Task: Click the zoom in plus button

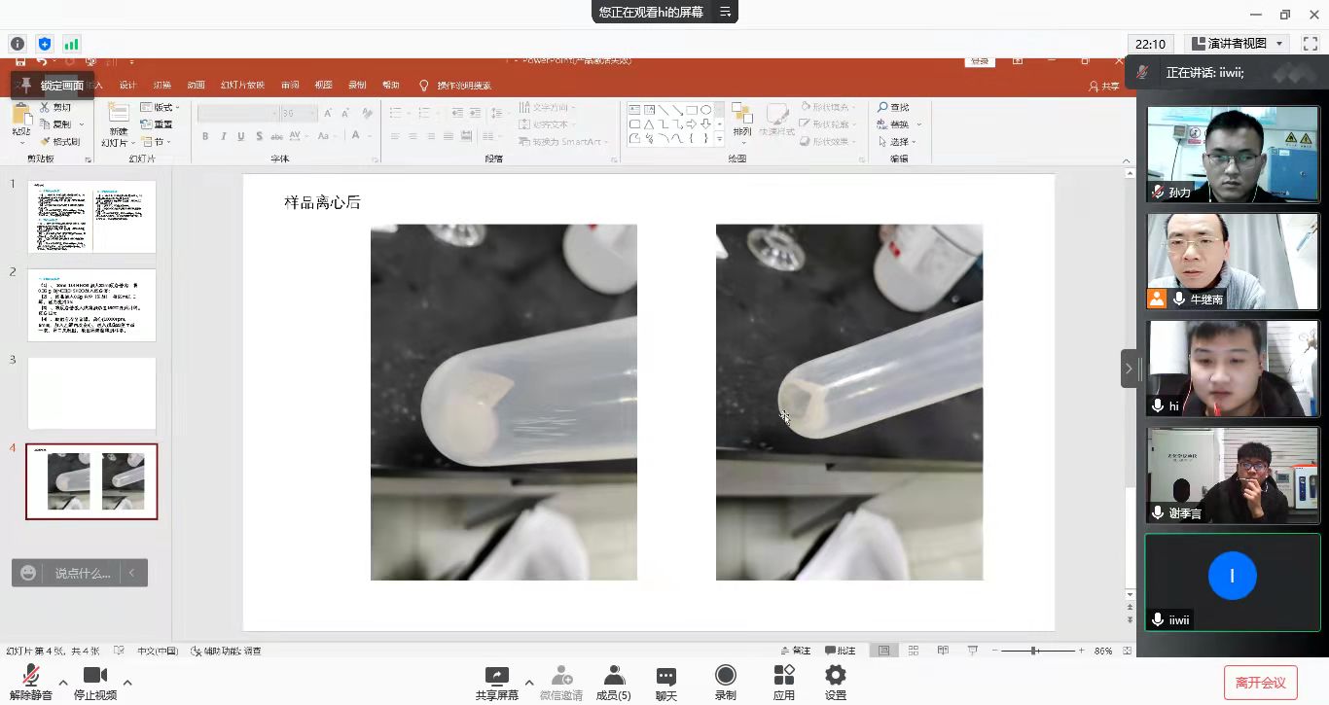Action: tap(1081, 651)
